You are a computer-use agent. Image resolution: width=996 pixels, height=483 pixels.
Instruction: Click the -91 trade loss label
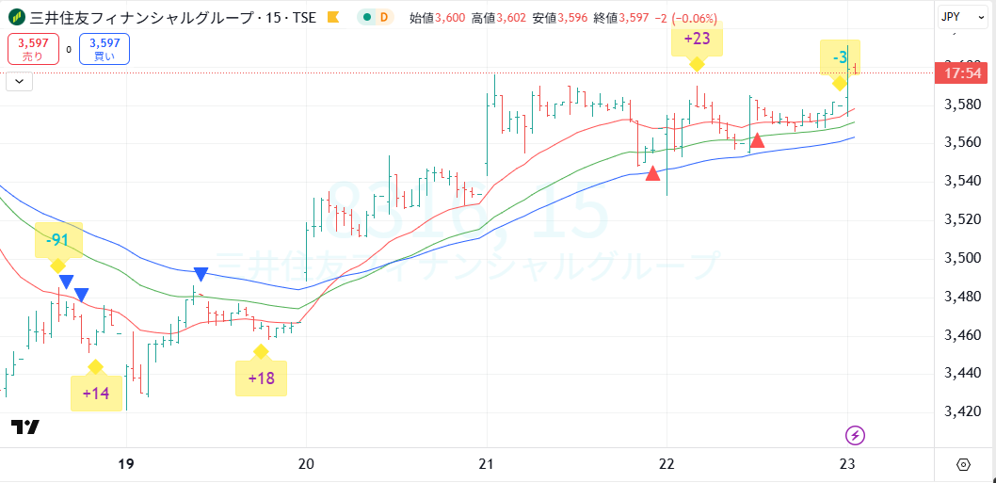pos(58,238)
